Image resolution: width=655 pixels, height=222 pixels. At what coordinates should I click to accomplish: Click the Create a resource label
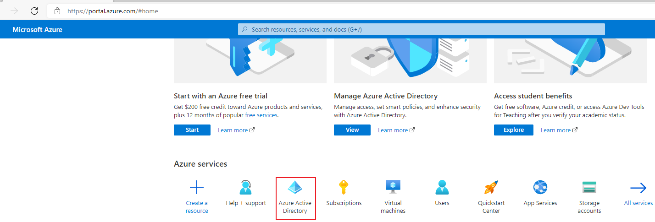pos(197,207)
